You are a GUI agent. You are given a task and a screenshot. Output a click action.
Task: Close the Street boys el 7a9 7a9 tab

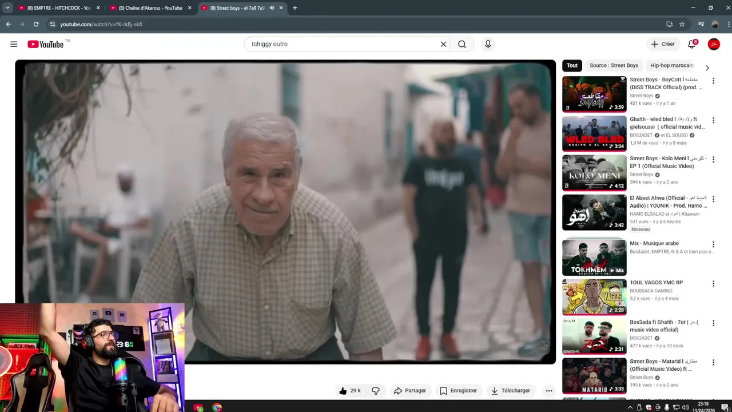tap(281, 8)
